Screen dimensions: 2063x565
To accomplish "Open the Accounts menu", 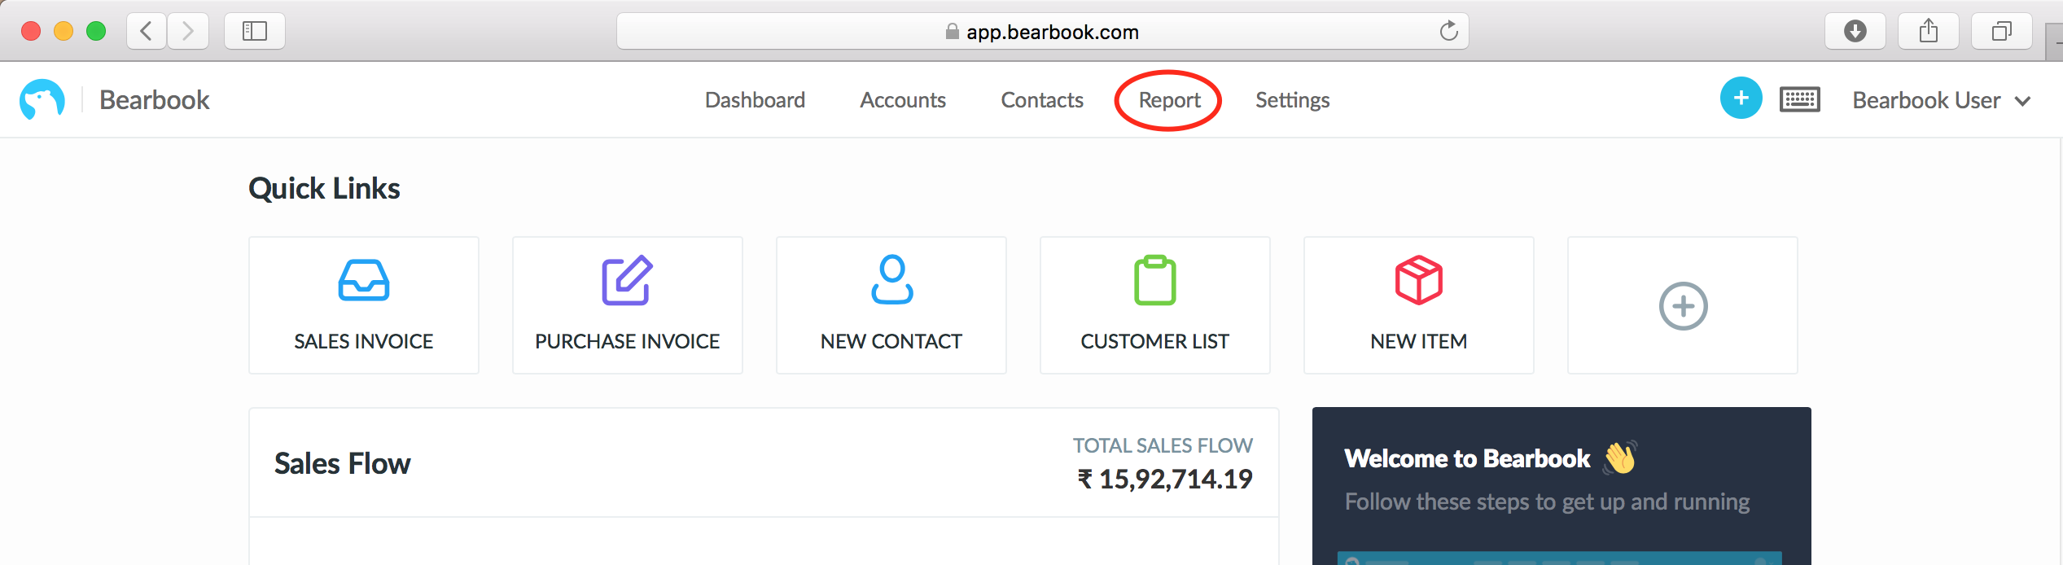I will tap(903, 100).
